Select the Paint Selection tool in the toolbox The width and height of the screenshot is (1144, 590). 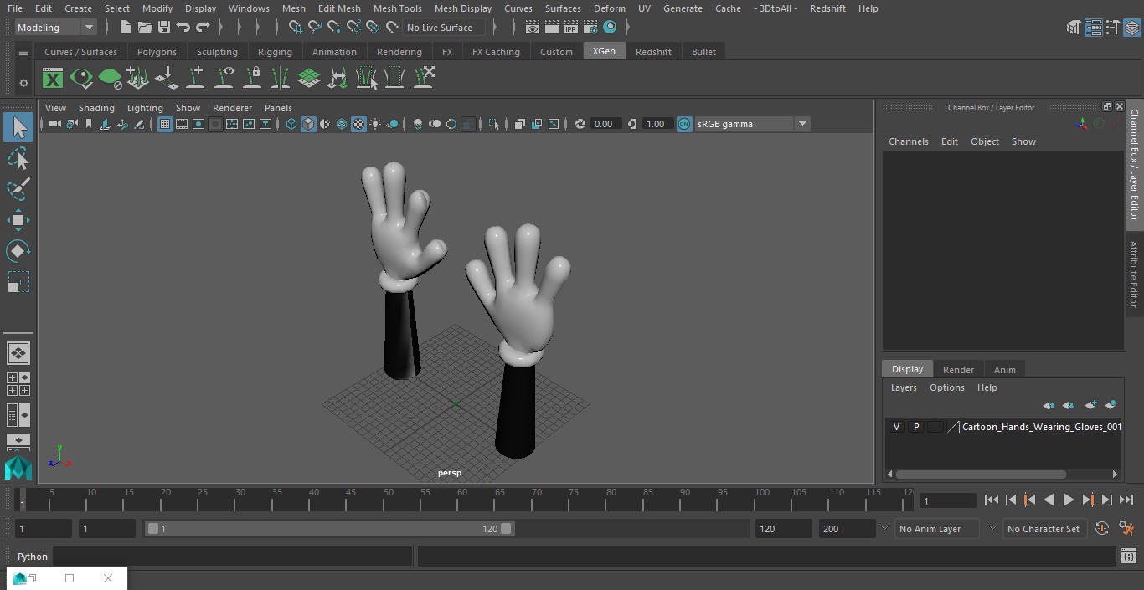(x=18, y=189)
